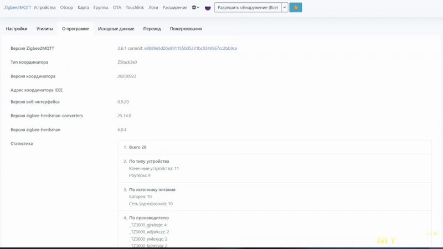Click Разрешить обнаружение (Все) button
The height and width of the screenshot is (249, 443).
click(x=248, y=8)
